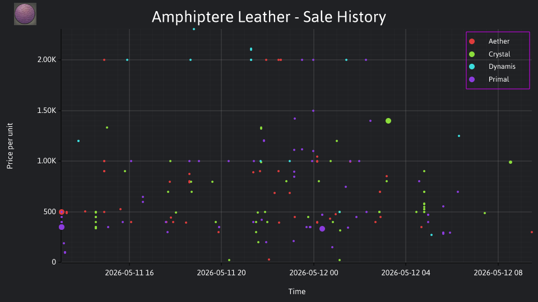The image size is (538, 302).
Task: Select the large green Crystal point near 1.40K
Action: 388,121
